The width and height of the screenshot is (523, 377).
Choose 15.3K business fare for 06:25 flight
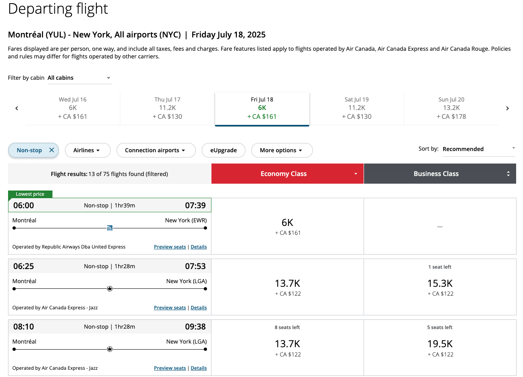point(440,287)
